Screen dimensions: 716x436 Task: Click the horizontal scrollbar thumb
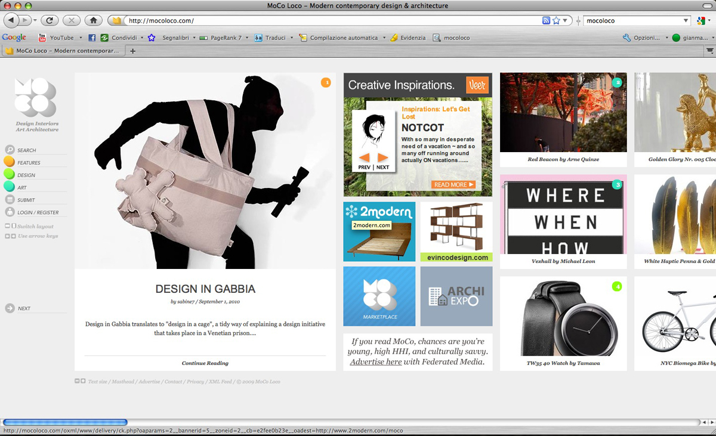click(x=65, y=422)
